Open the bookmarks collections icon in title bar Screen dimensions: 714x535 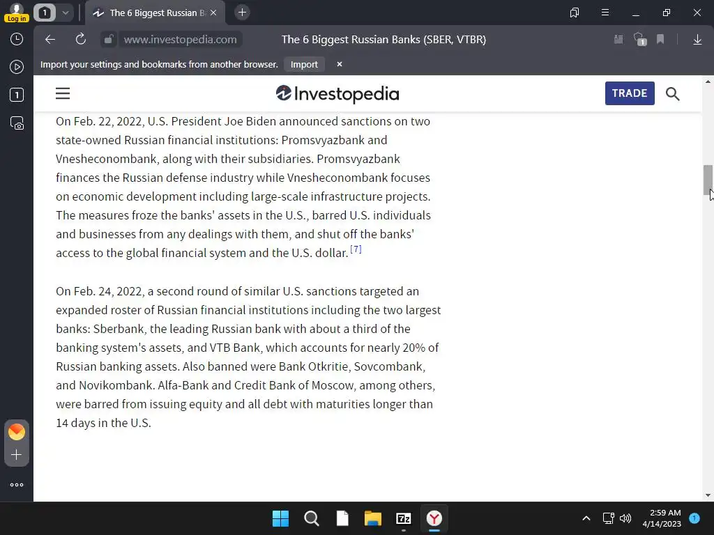(x=575, y=13)
